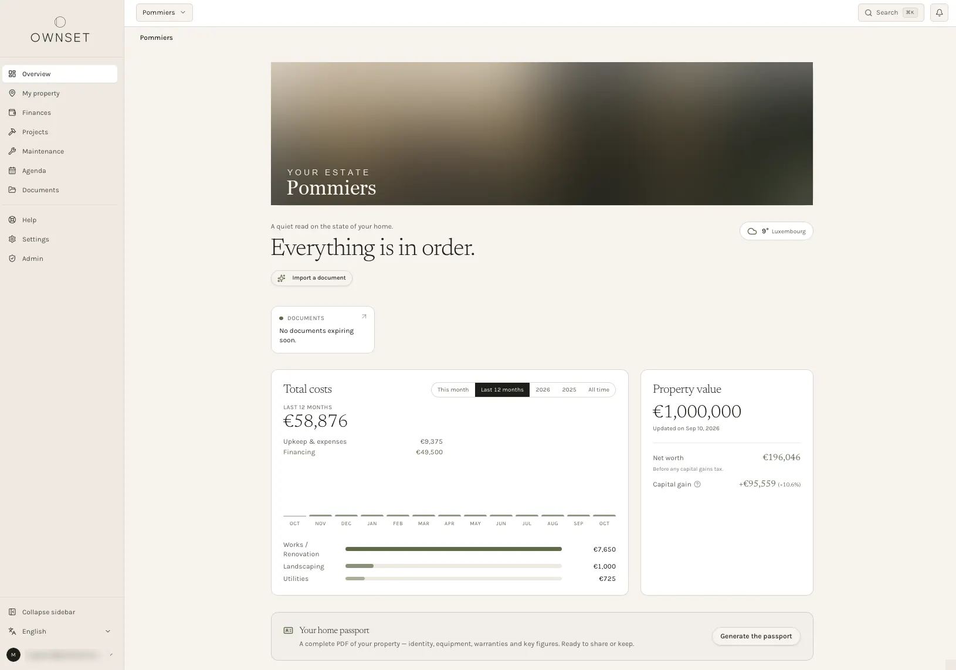This screenshot has height=670, width=956.
Task: Click the Agenda calendar icon
Action: tap(12, 171)
